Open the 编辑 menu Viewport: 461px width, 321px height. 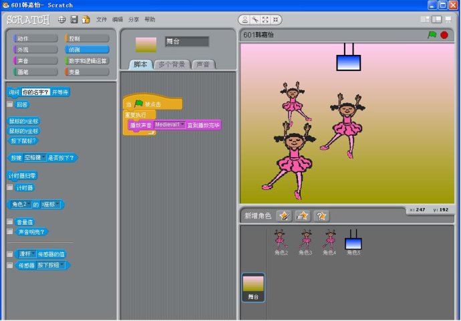pyautogui.click(x=118, y=19)
